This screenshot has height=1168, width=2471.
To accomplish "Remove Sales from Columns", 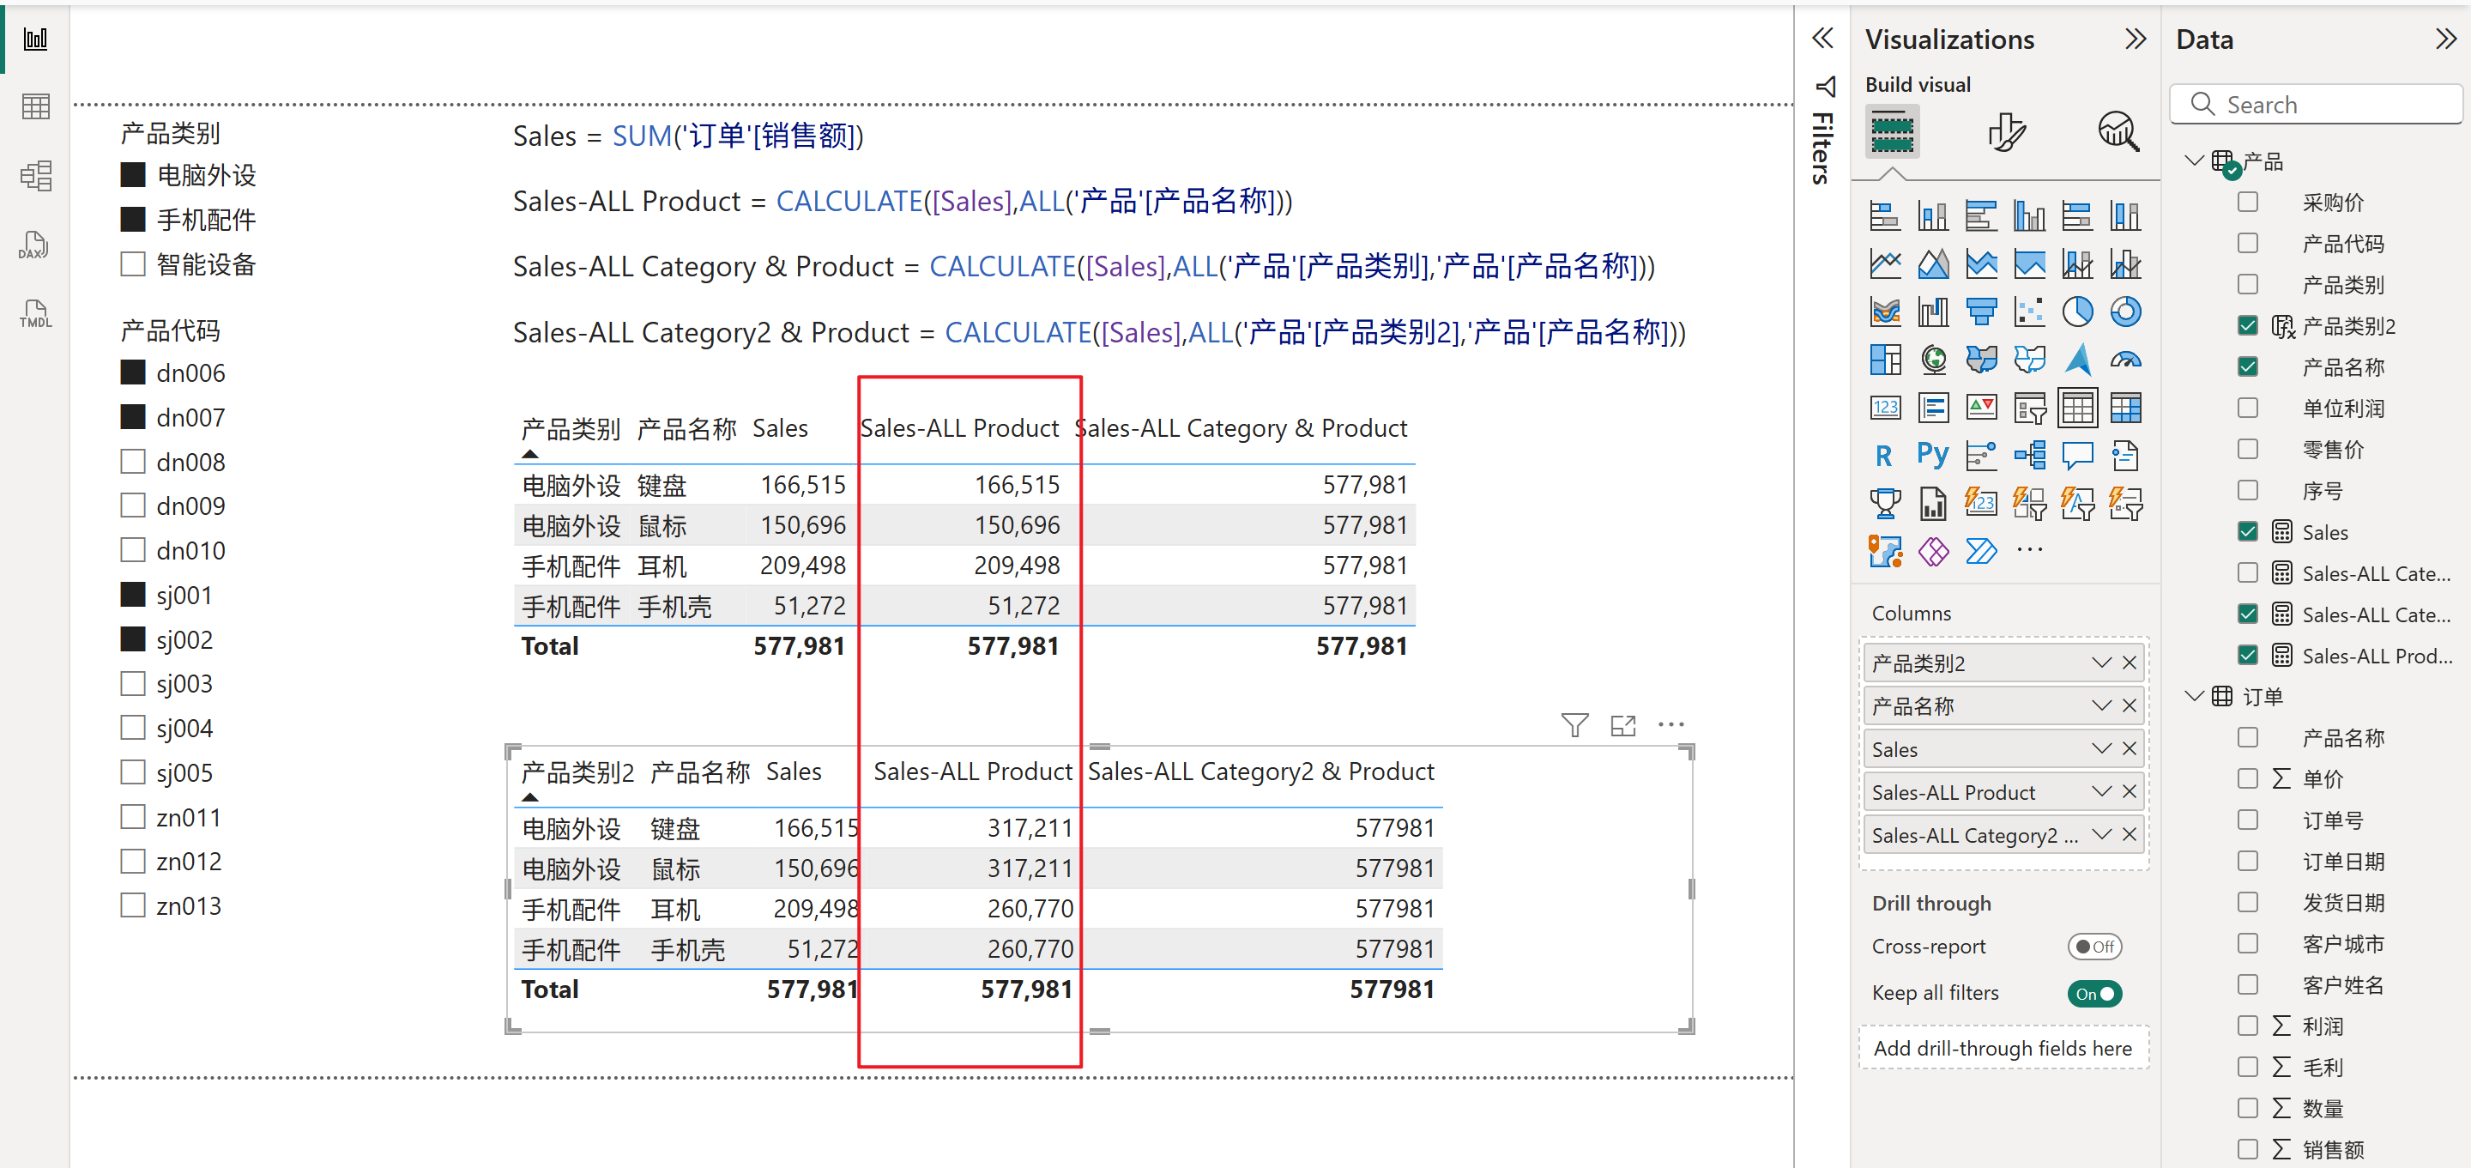I will [x=2130, y=748].
